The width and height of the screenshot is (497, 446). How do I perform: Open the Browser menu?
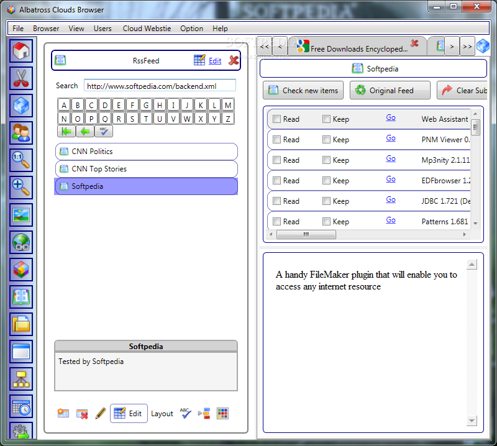click(x=46, y=29)
